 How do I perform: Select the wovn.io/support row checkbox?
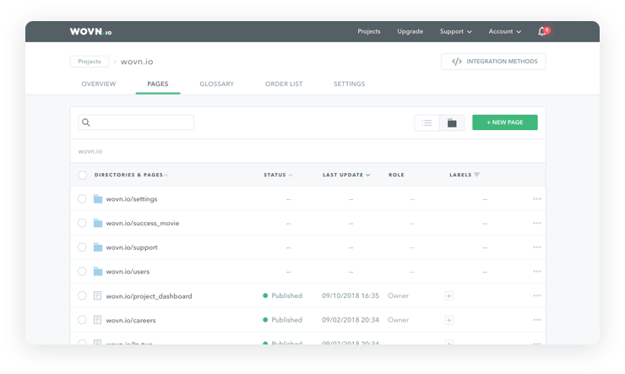click(x=82, y=247)
